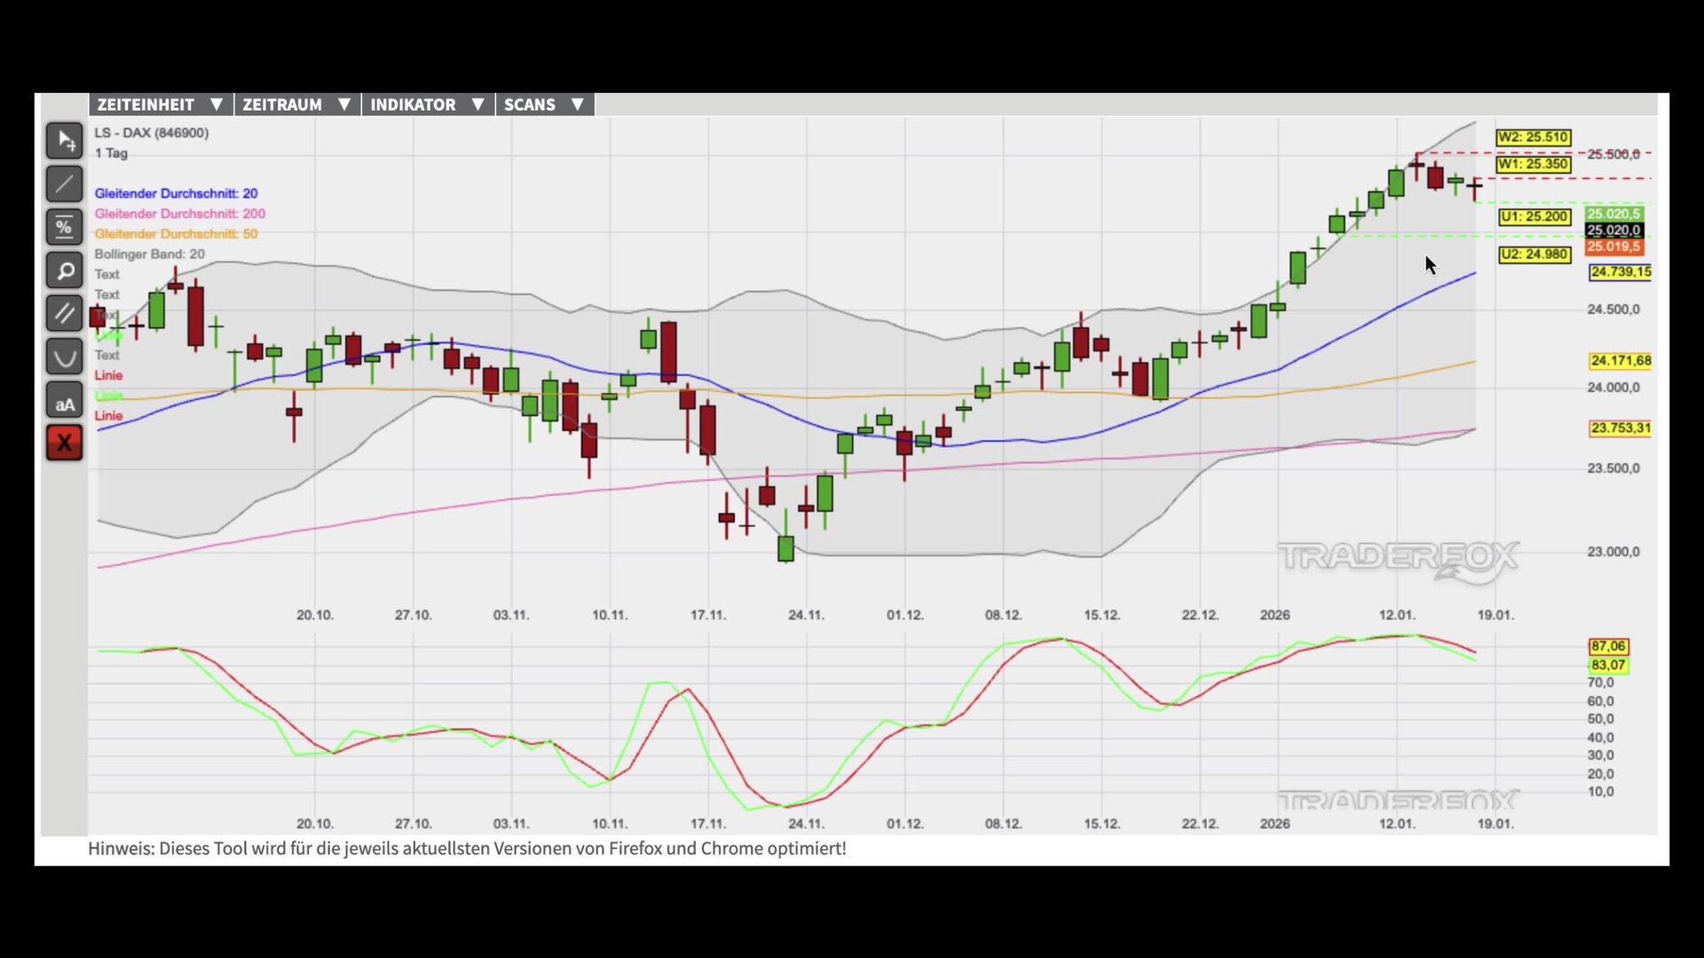Image resolution: width=1704 pixels, height=958 pixels.
Task: Click the W2: 25.510 level label
Action: 1533,137
